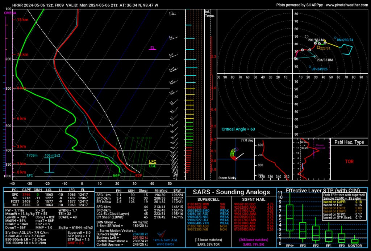Click the Storm Slinky panel label
This screenshot has width=371, height=251.
[x=227, y=178]
